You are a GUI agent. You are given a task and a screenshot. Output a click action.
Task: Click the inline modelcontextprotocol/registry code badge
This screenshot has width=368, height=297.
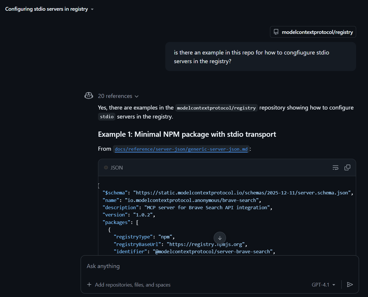216,107
